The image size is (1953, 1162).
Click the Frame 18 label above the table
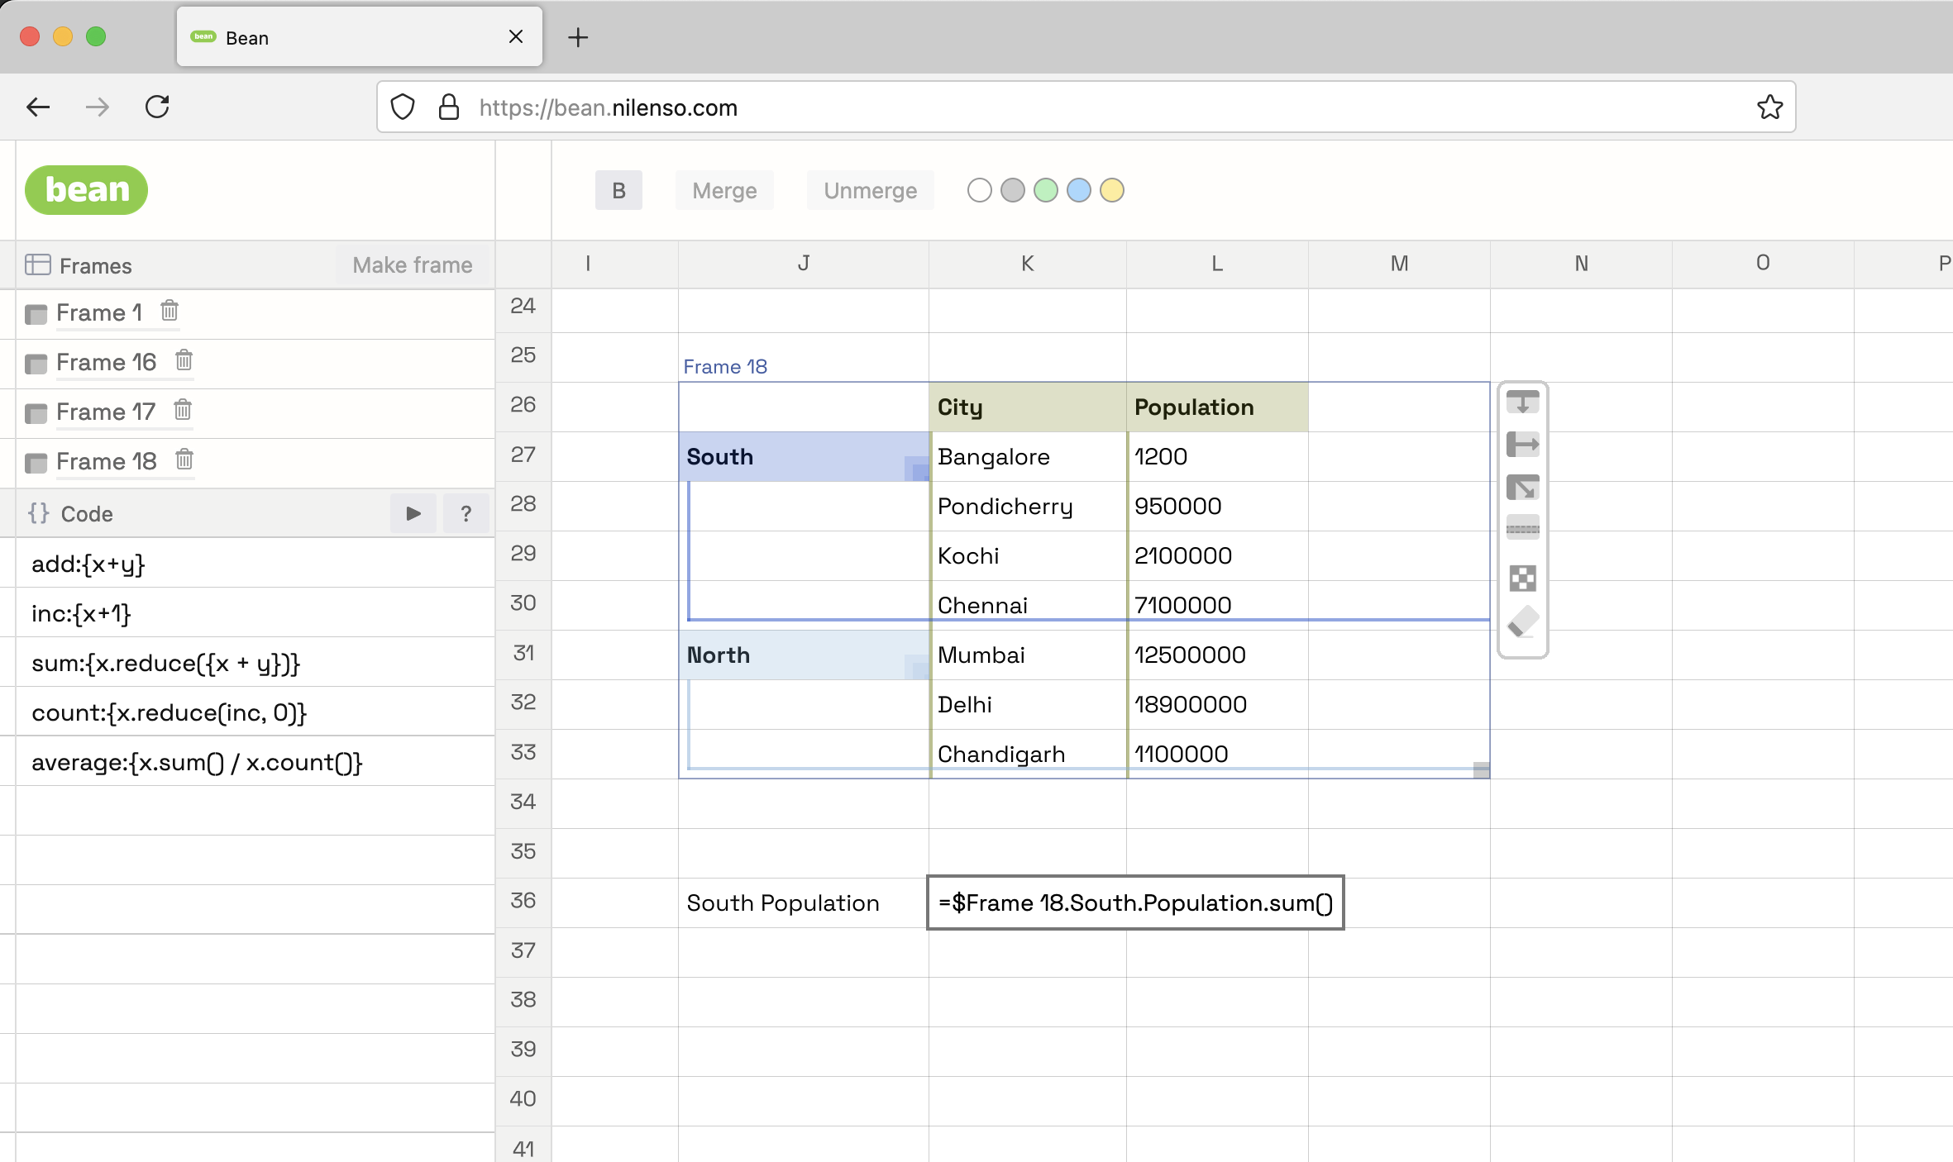point(725,366)
